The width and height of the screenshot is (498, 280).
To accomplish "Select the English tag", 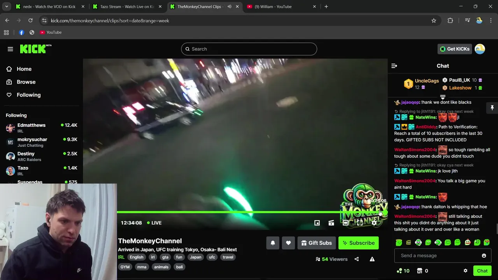I will click(137, 257).
